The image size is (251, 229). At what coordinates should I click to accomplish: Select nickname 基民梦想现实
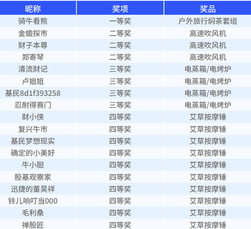point(33,141)
